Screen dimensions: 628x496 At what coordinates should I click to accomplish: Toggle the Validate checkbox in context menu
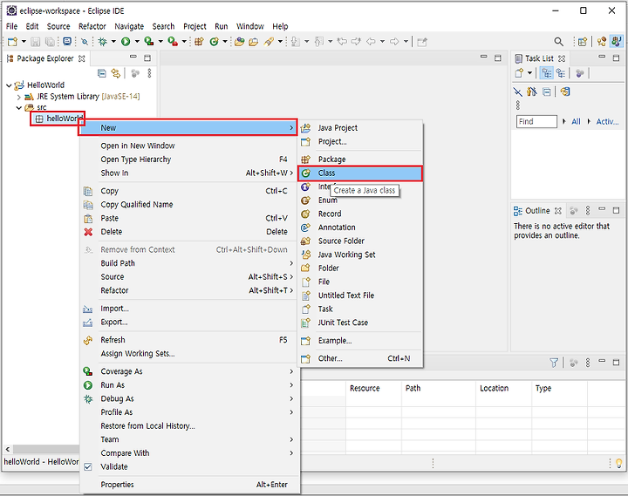click(88, 466)
